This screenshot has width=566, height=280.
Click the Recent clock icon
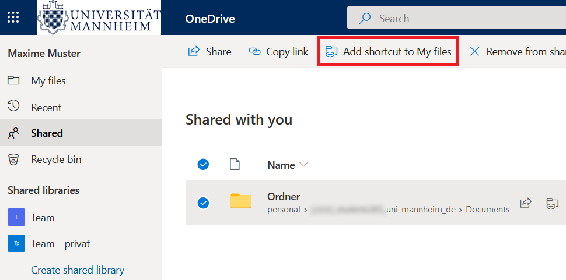[13, 106]
